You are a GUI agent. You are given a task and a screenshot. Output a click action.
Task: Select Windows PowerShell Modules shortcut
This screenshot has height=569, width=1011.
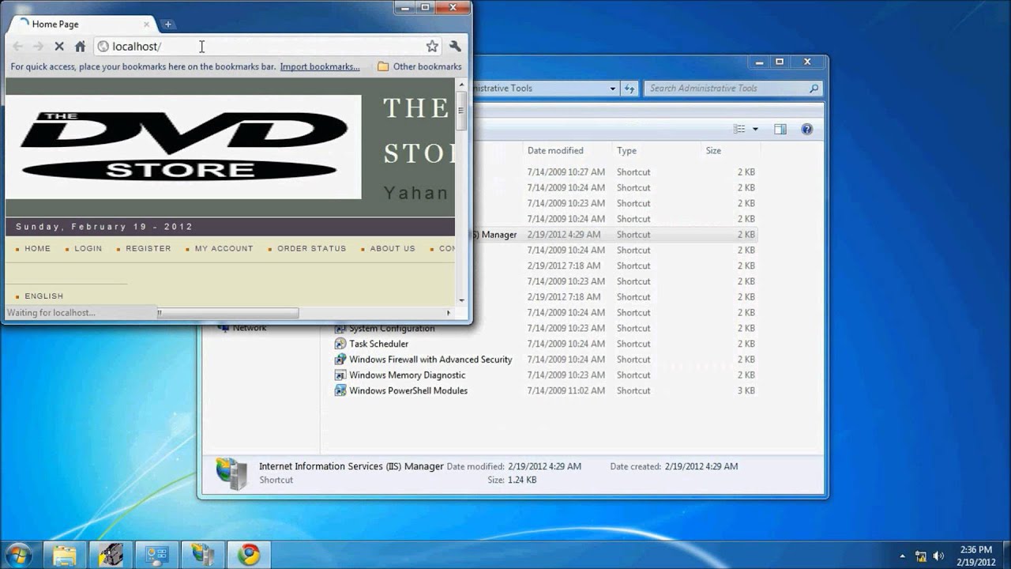click(408, 391)
